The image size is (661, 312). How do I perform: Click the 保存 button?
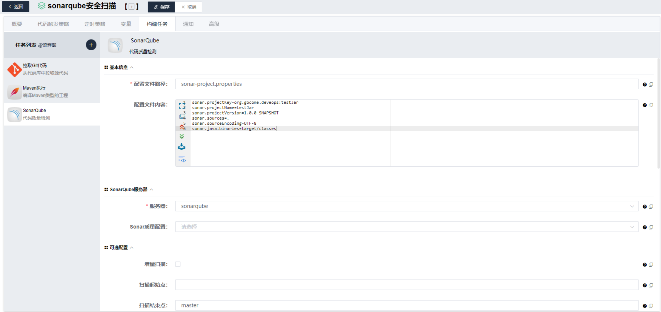161,7
